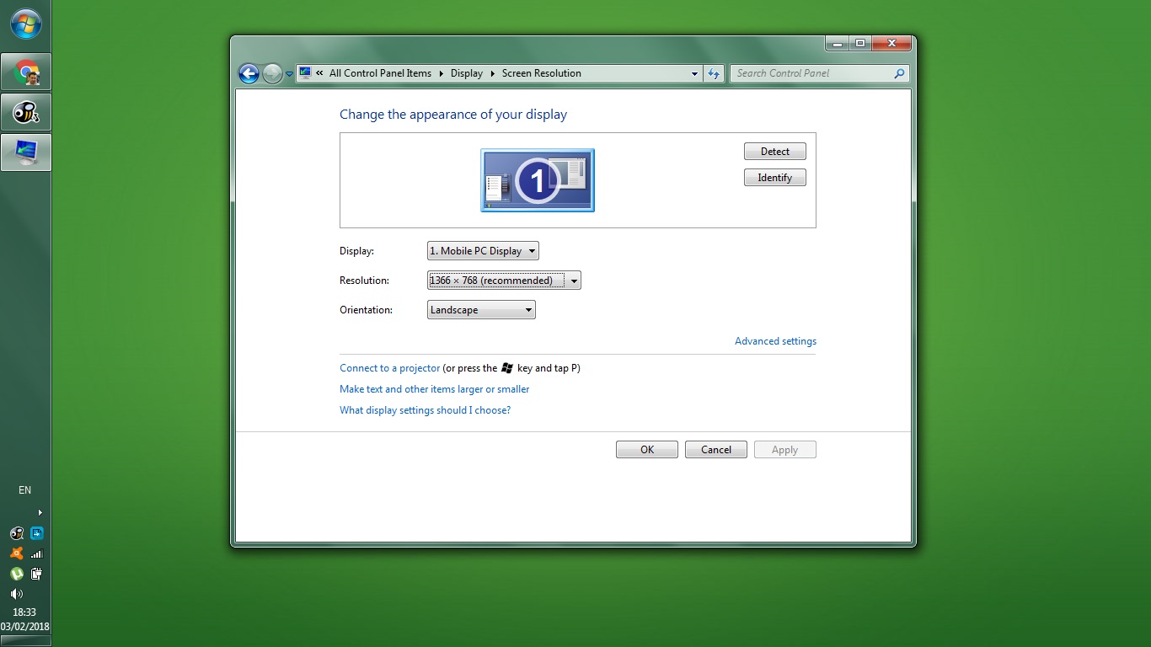This screenshot has width=1151, height=647.
Task: Show hidden tray icons arrow
Action: pyautogui.click(x=40, y=512)
